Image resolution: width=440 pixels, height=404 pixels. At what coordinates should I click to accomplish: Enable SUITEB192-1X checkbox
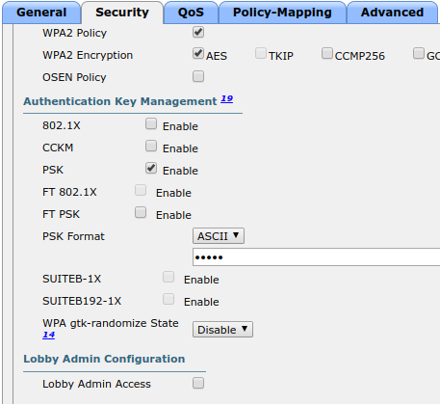168,299
